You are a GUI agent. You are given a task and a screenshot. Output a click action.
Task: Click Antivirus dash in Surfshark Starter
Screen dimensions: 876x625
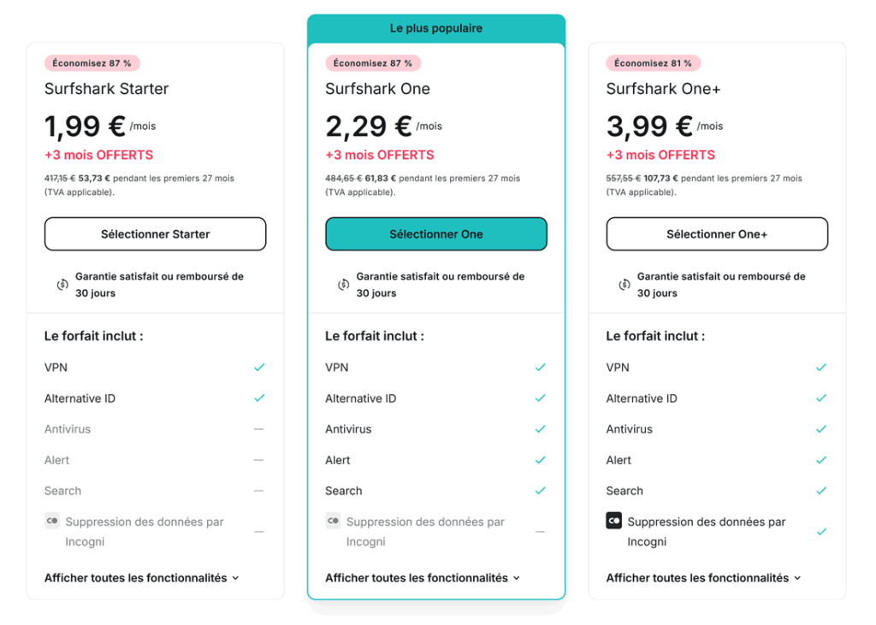[x=258, y=429]
